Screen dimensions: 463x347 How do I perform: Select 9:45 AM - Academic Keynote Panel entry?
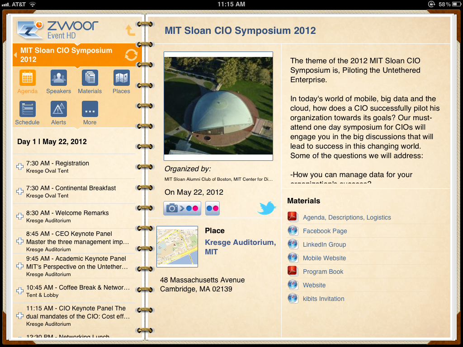tap(74, 266)
